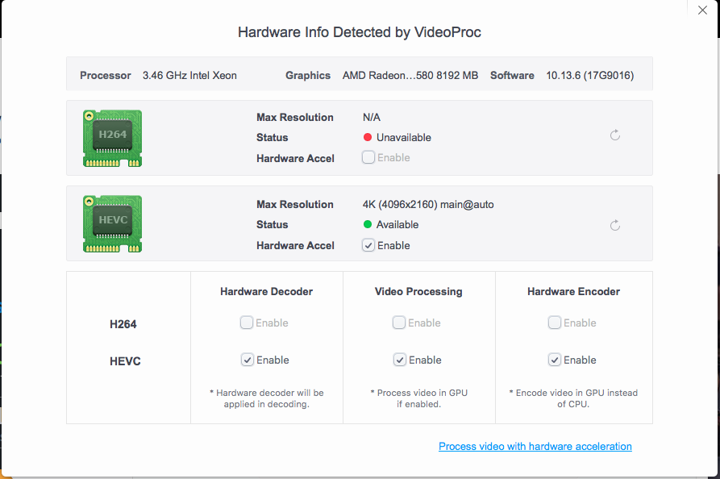The image size is (720, 479).
Task: Click the red Unavailable status indicator
Action: (368, 137)
